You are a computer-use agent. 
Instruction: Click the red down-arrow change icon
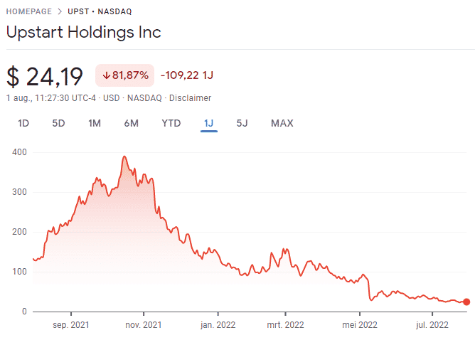pyautogui.click(x=106, y=75)
